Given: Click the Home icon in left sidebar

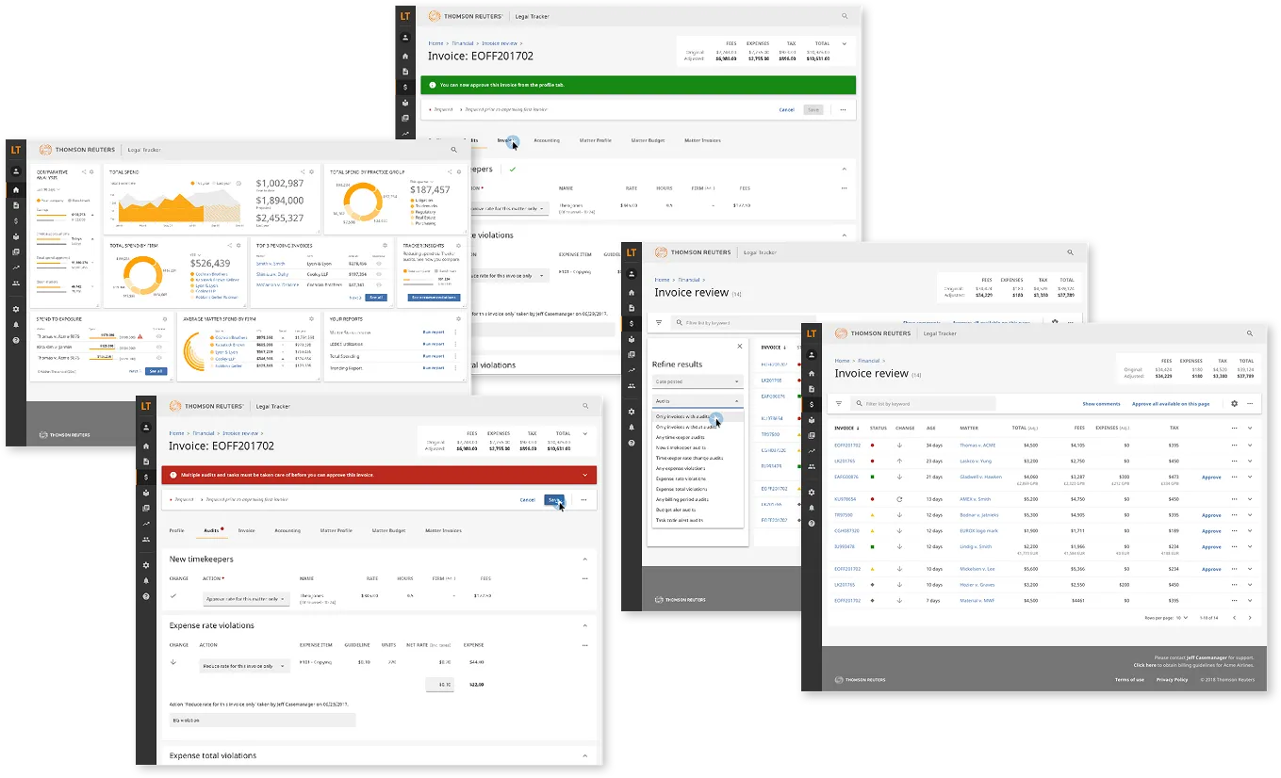Looking at the screenshot, I should click(145, 446).
